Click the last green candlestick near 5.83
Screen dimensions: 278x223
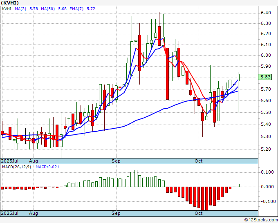pyautogui.click(x=238, y=78)
